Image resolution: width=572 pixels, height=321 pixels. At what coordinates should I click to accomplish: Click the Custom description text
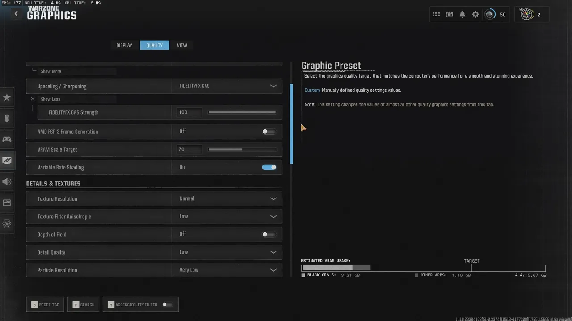(353, 90)
